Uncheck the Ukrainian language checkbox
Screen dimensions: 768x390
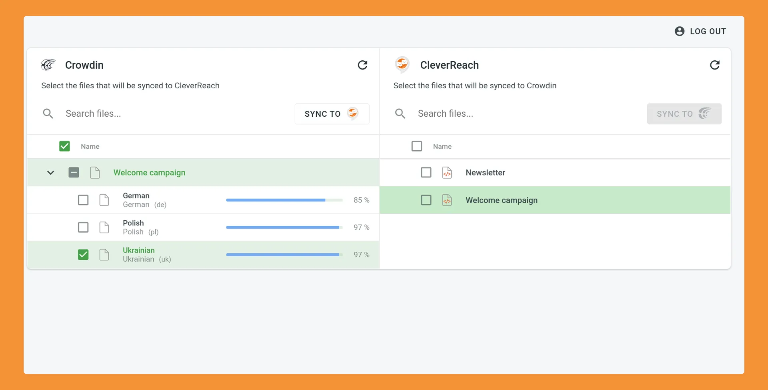[83, 255]
